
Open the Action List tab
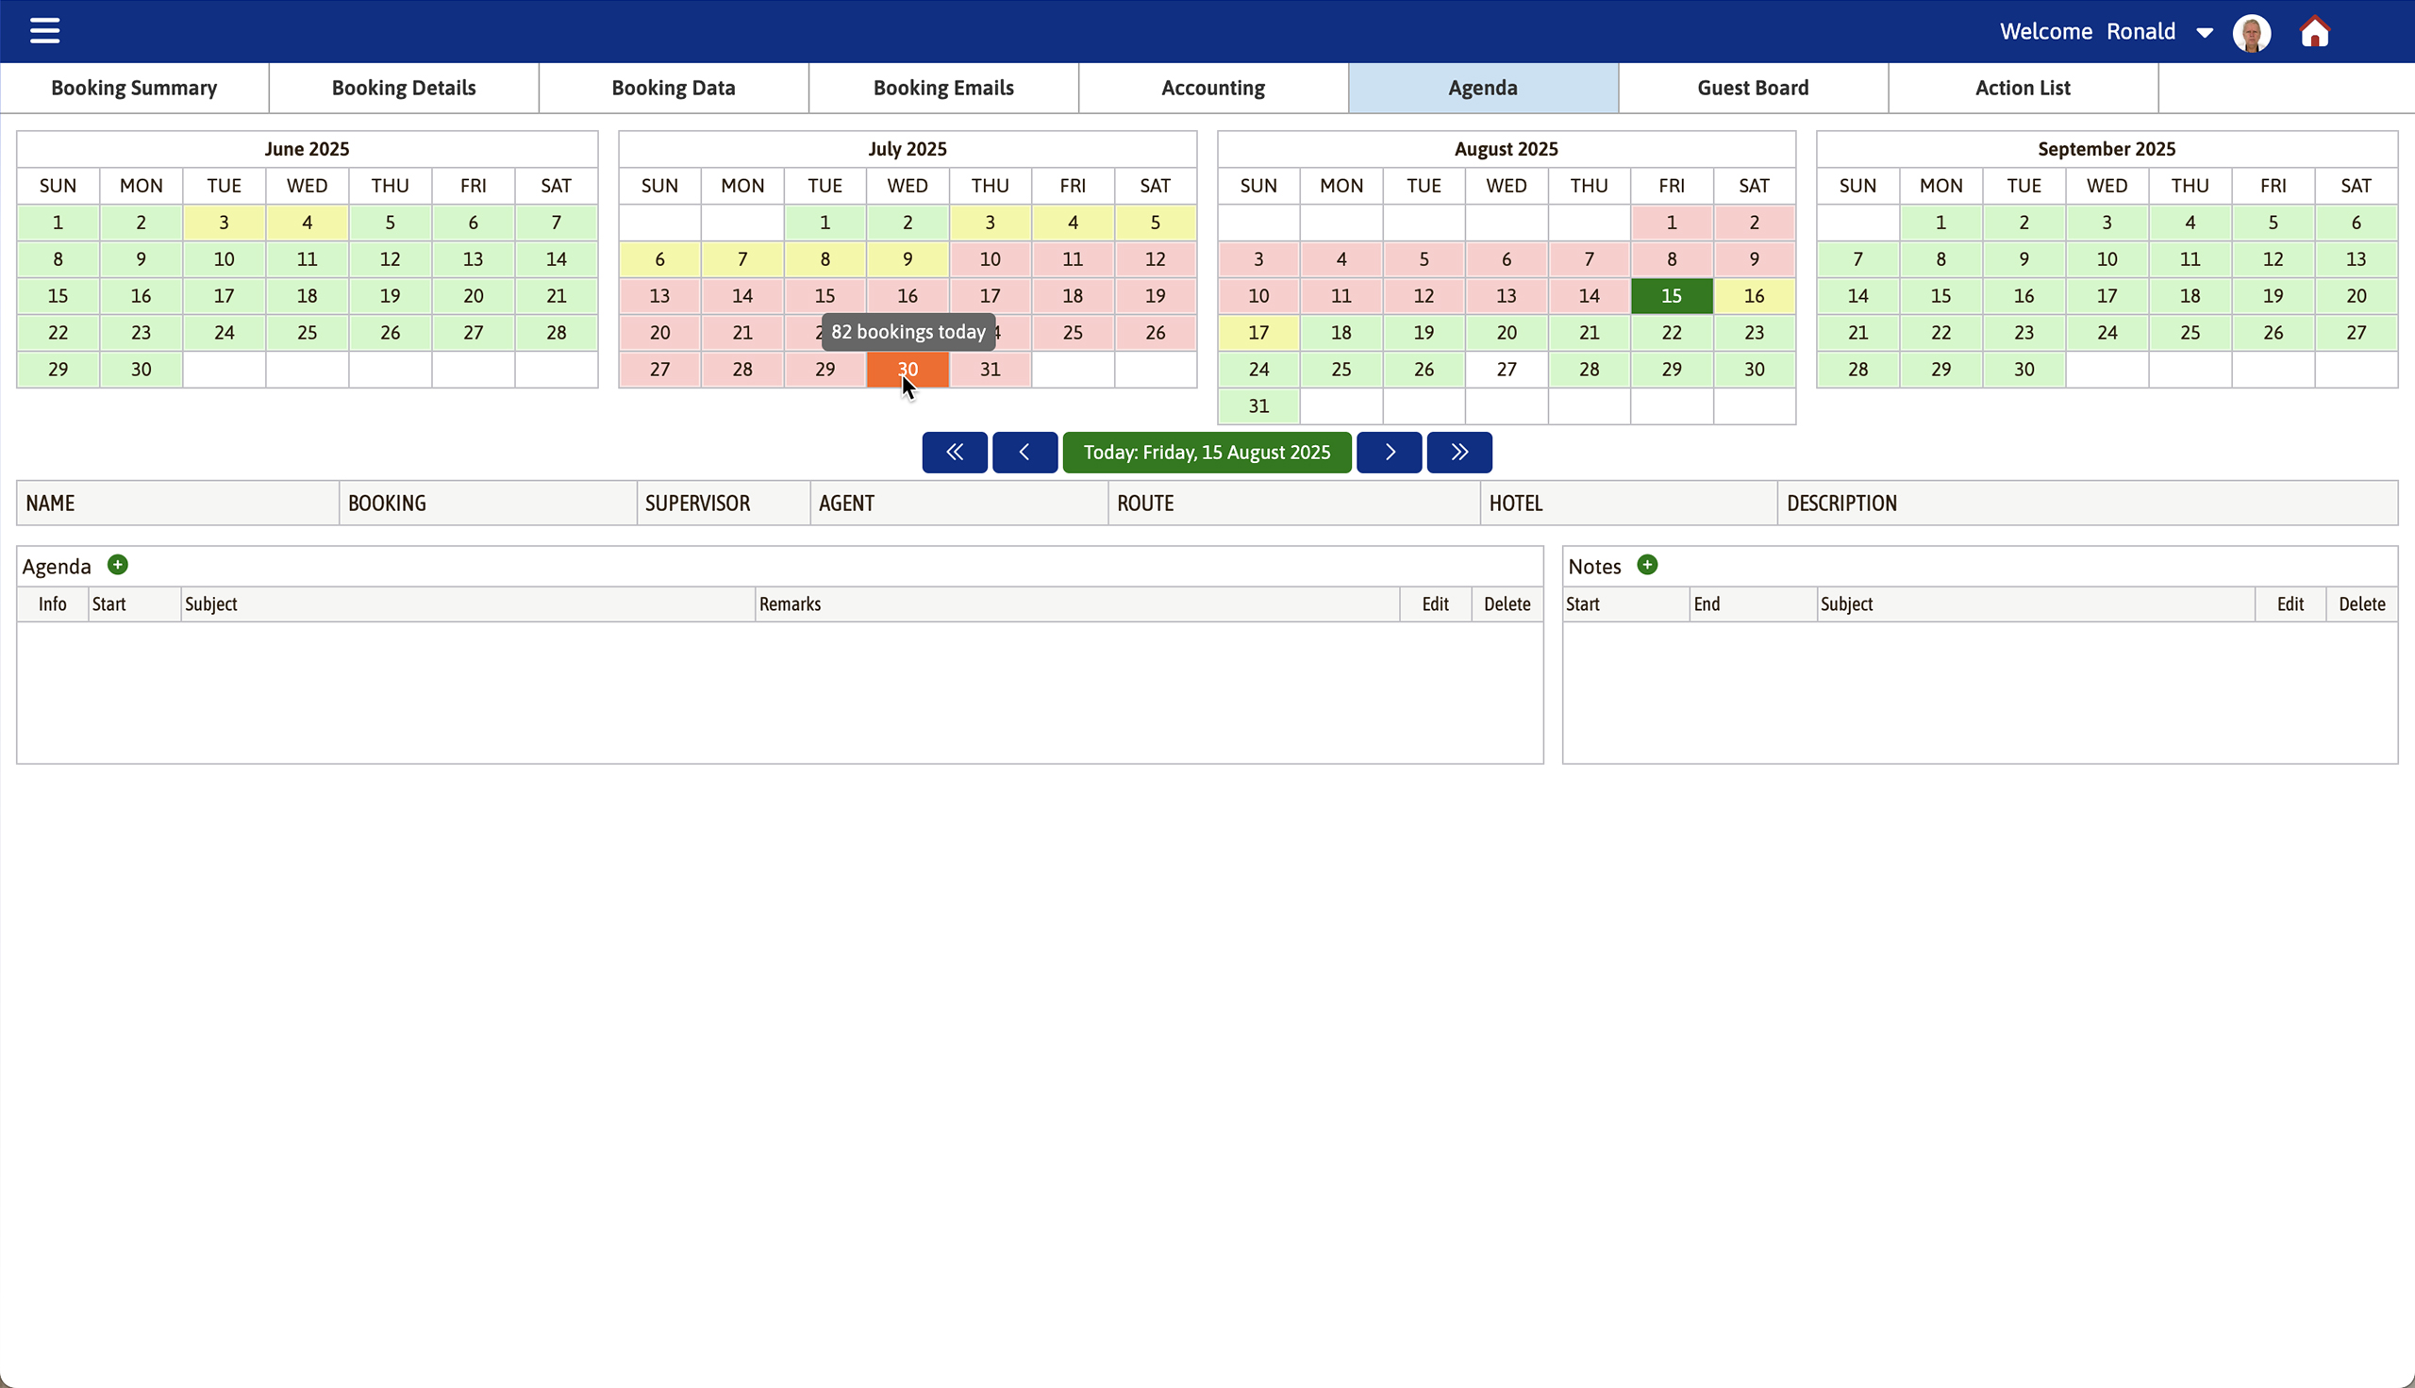[x=2023, y=87]
